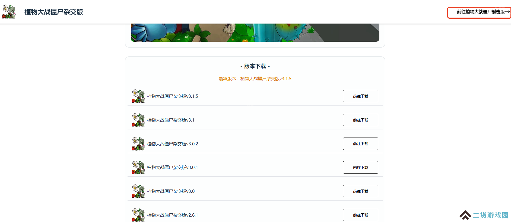
Task: Open the 植物大战僵尸杂交版 header title
Action: (x=54, y=12)
